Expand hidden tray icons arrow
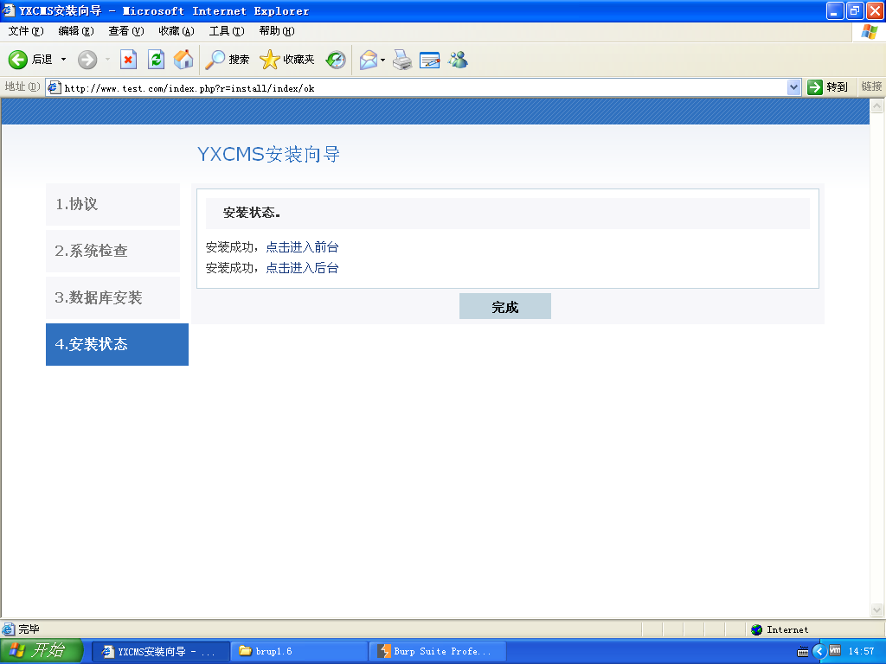Screen dimensions: 886x664 (x=819, y=652)
